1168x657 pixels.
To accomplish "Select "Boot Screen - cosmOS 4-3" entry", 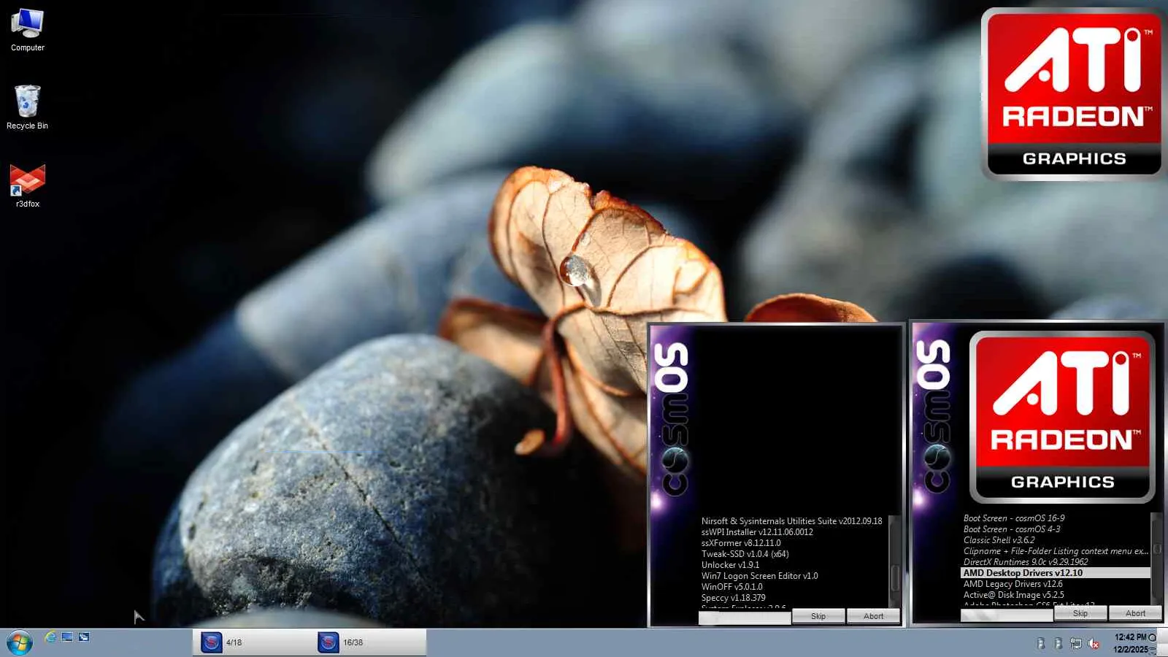I will coord(1012,529).
